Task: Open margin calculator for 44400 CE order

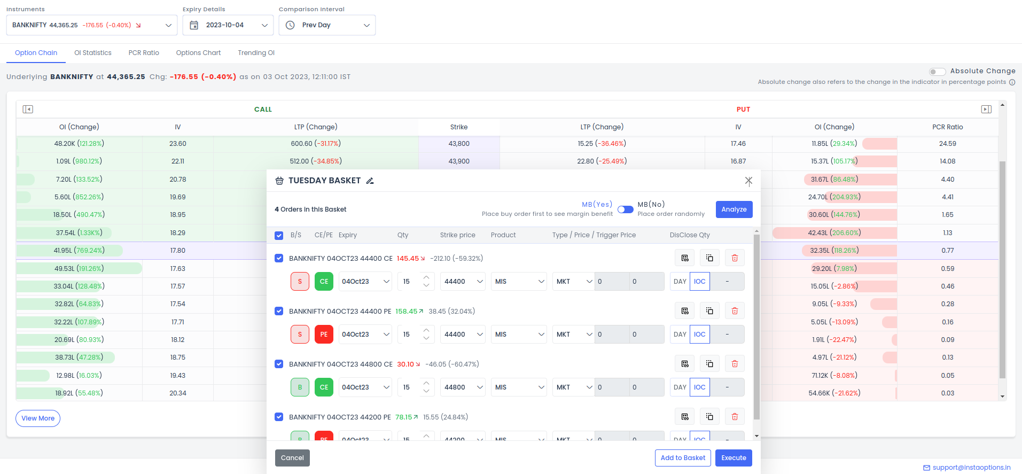Action: tap(685, 258)
